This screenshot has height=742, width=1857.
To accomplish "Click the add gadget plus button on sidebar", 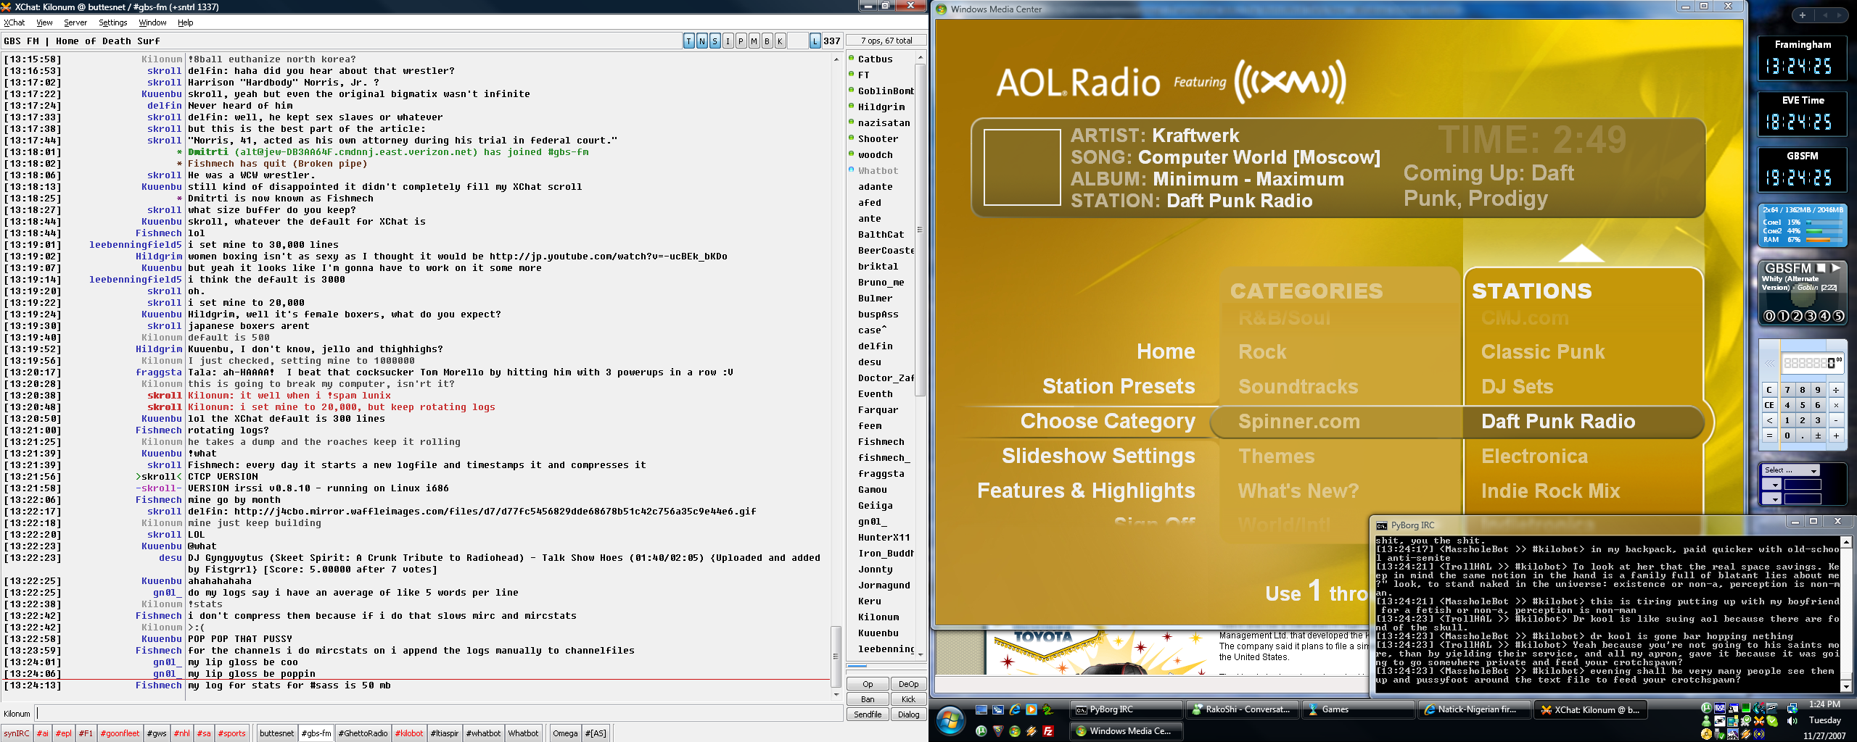I will tap(1803, 15).
